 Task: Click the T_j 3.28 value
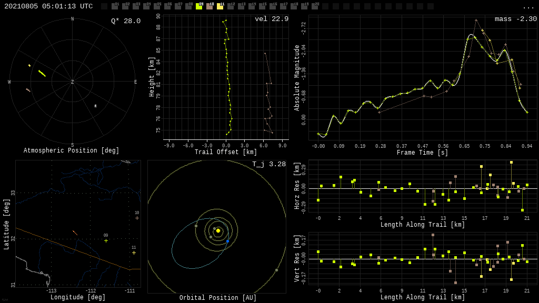pos(268,164)
